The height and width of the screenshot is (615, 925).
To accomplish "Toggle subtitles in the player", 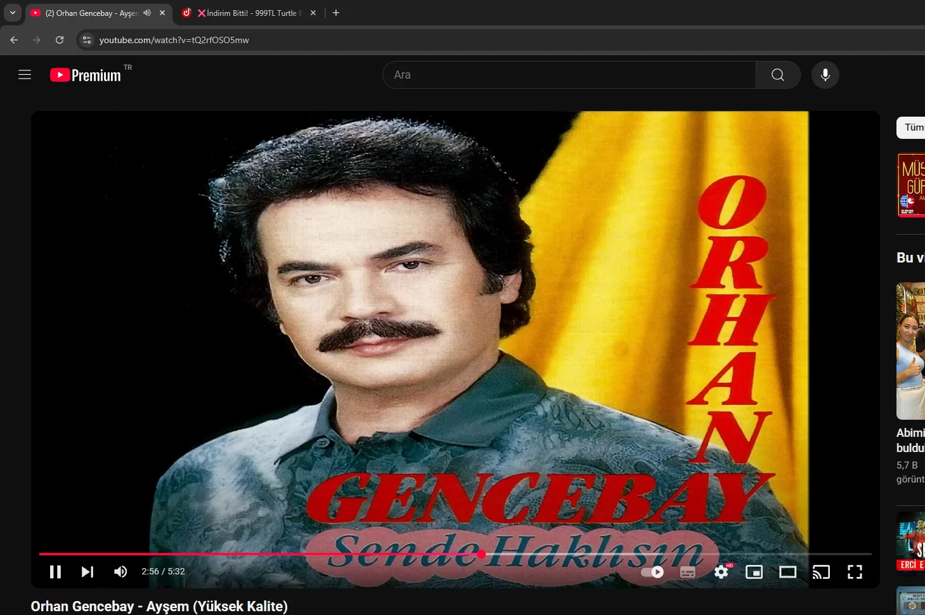I will coord(688,572).
